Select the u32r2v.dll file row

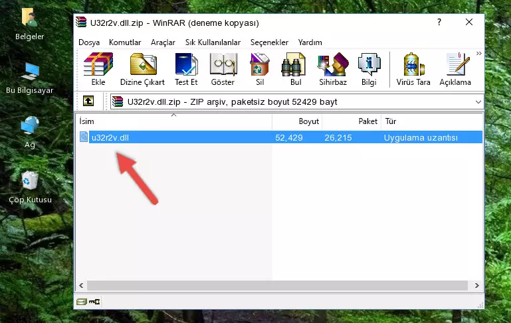click(x=280, y=137)
